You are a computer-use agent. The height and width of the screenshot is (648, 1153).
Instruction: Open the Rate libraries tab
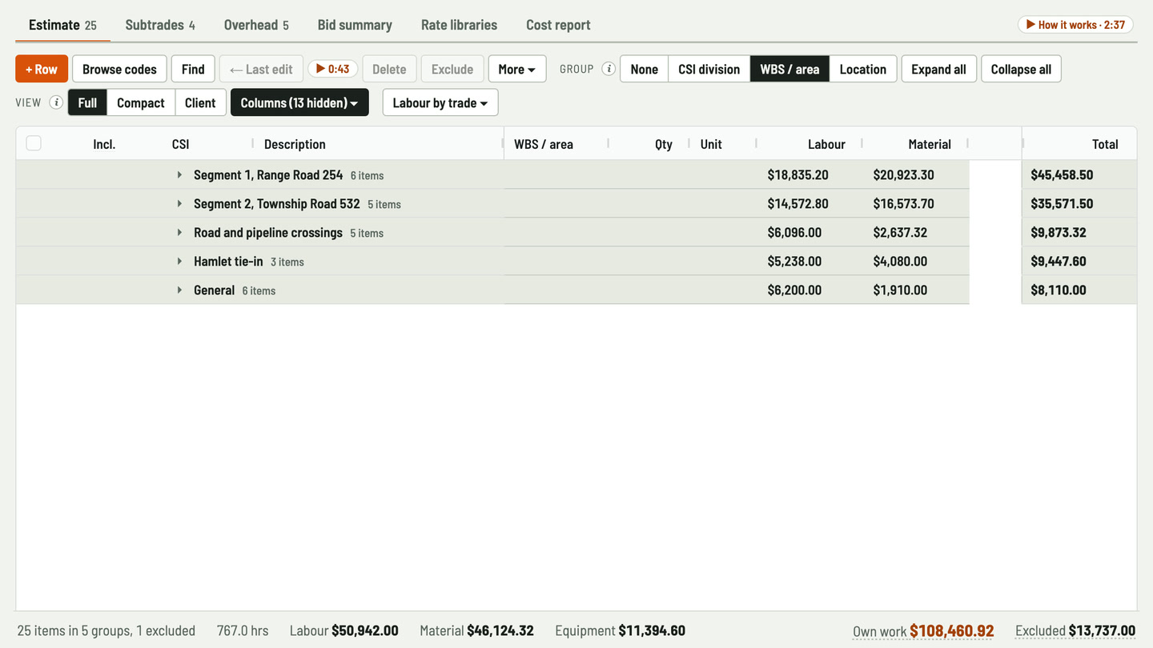click(x=459, y=25)
